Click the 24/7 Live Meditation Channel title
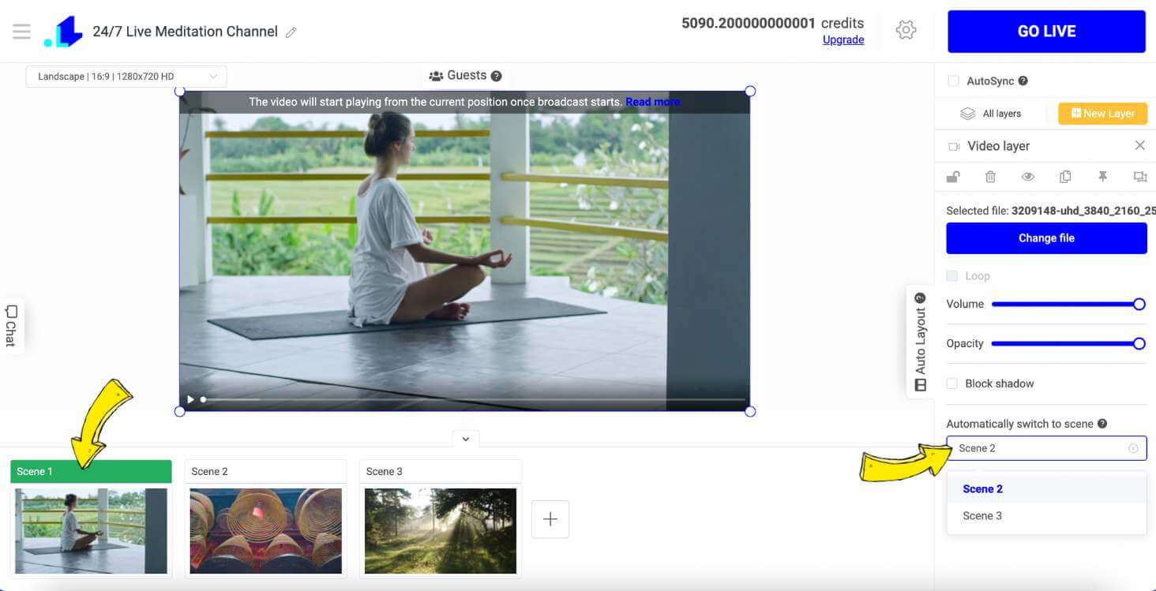The width and height of the screenshot is (1156, 591). (x=185, y=32)
